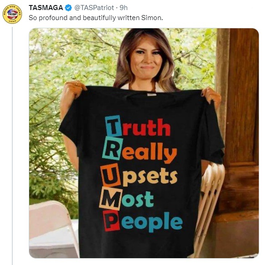This screenshot has height=265, width=262.
Task: Click the tweet text about Simon
Action: pyautogui.click(x=96, y=18)
